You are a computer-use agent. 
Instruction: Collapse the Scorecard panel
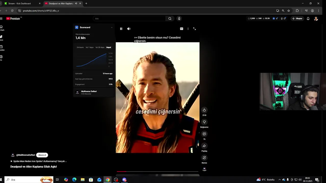pos(112,27)
